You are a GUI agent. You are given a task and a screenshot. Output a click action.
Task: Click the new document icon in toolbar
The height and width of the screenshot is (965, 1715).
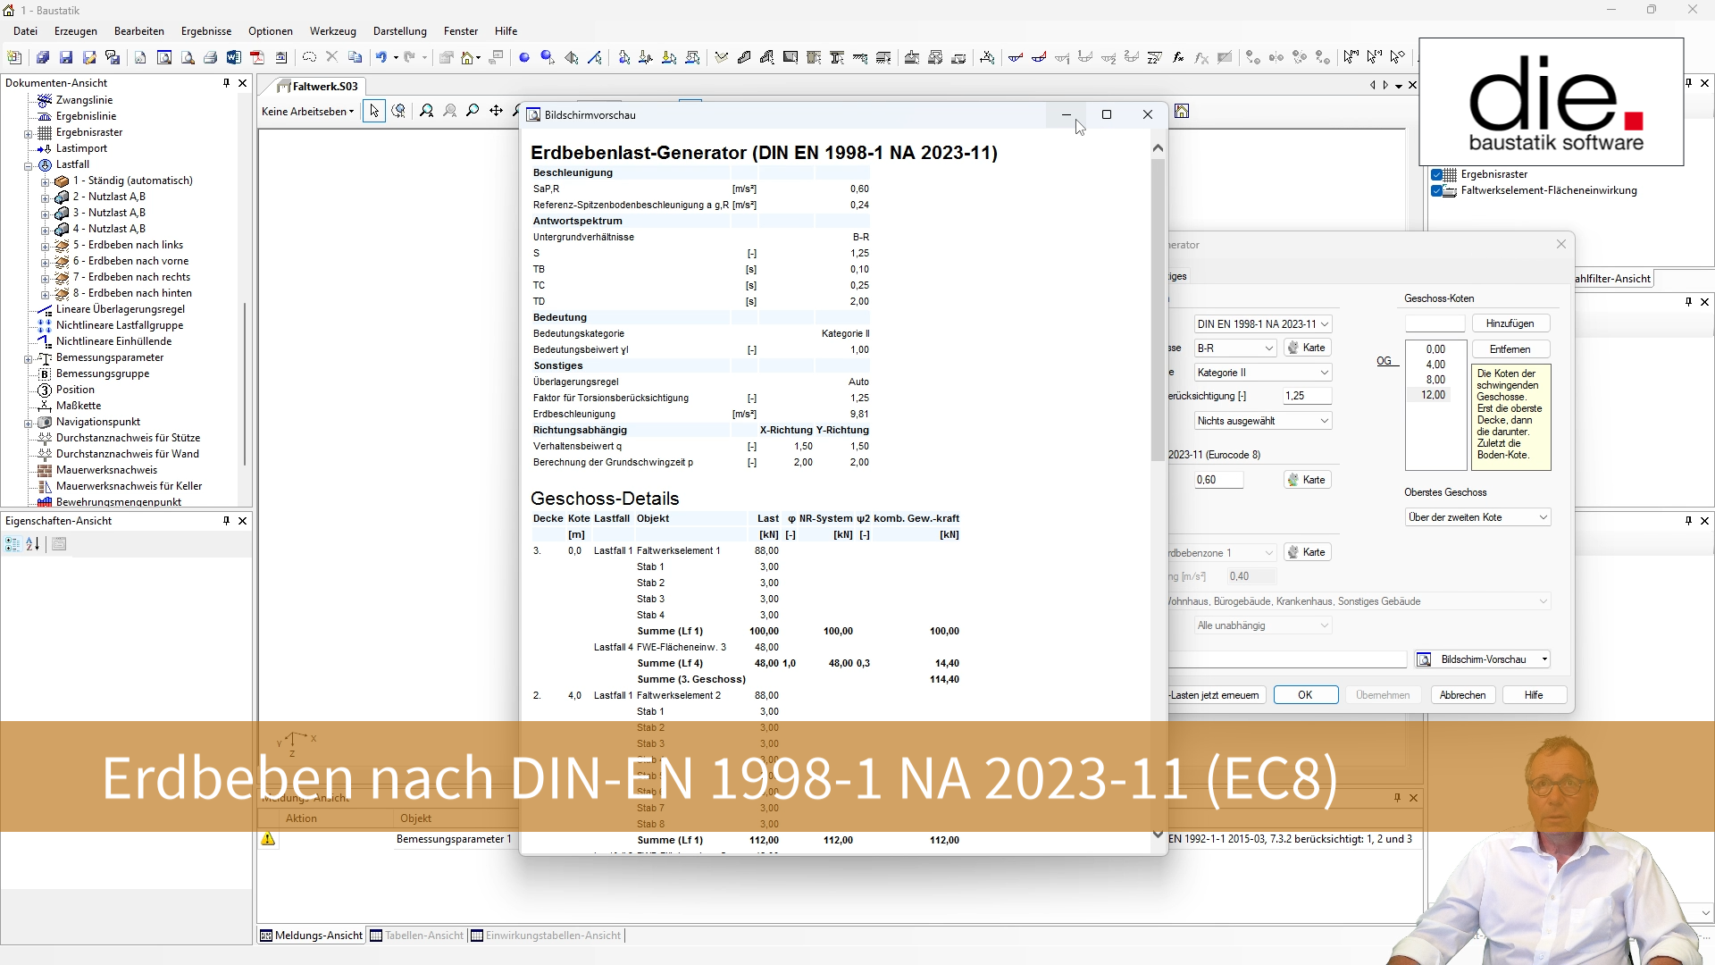tap(14, 57)
